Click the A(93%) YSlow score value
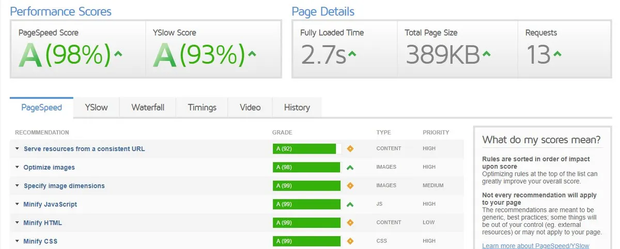 (199, 54)
